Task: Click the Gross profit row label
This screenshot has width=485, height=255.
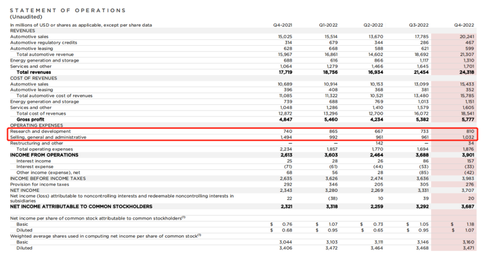Action: point(30,120)
